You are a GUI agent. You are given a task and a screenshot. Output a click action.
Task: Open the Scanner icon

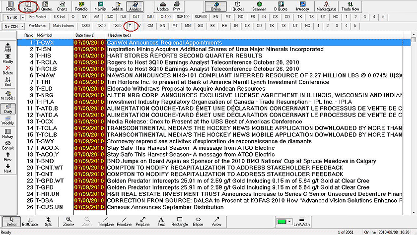click(x=259, y=6)
